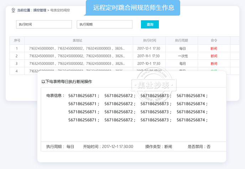245x169 pixels.
Task: Click the 序号 column header
Action: 17,40
